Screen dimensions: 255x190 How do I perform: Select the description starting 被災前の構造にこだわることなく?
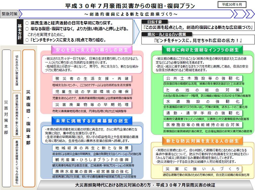[203, 64]
